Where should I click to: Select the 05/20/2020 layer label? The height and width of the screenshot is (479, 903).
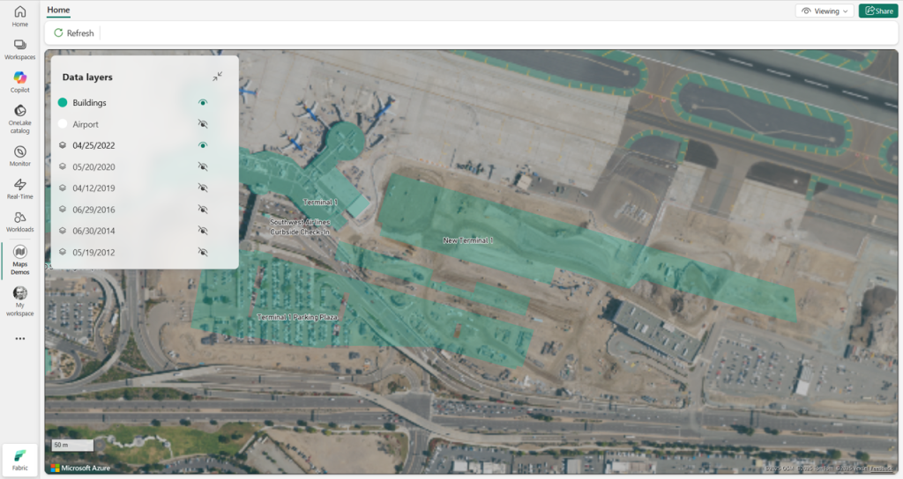coord(93,166)
